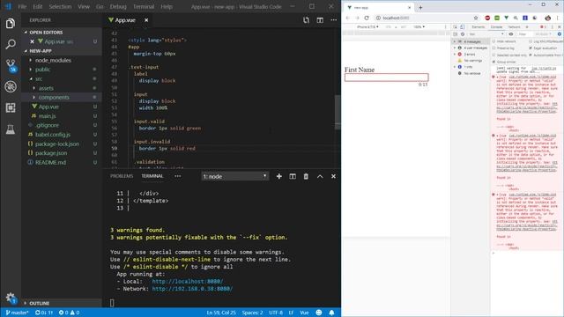Change language mode Vue in status bar

coord(304,313)
